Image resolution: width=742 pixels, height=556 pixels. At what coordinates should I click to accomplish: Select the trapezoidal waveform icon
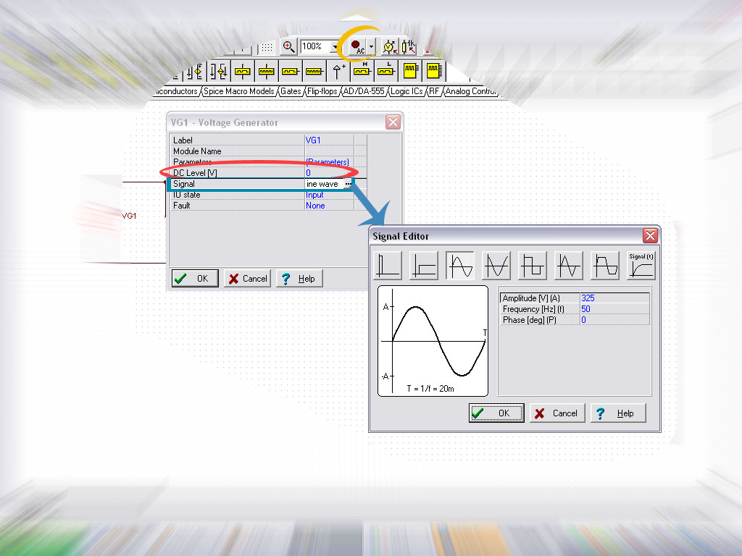[x=605, y=265]
